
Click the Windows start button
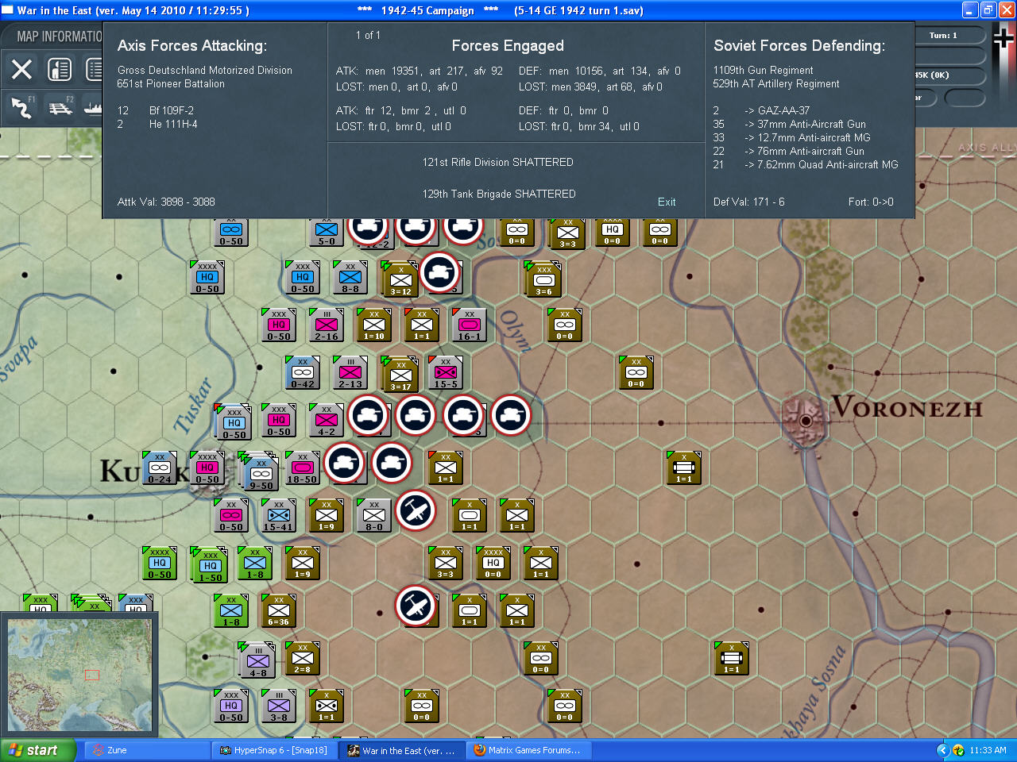[38, 750]
